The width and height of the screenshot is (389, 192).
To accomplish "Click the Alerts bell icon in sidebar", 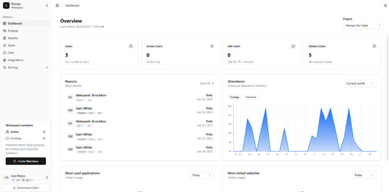I will [x=5, y=45].
